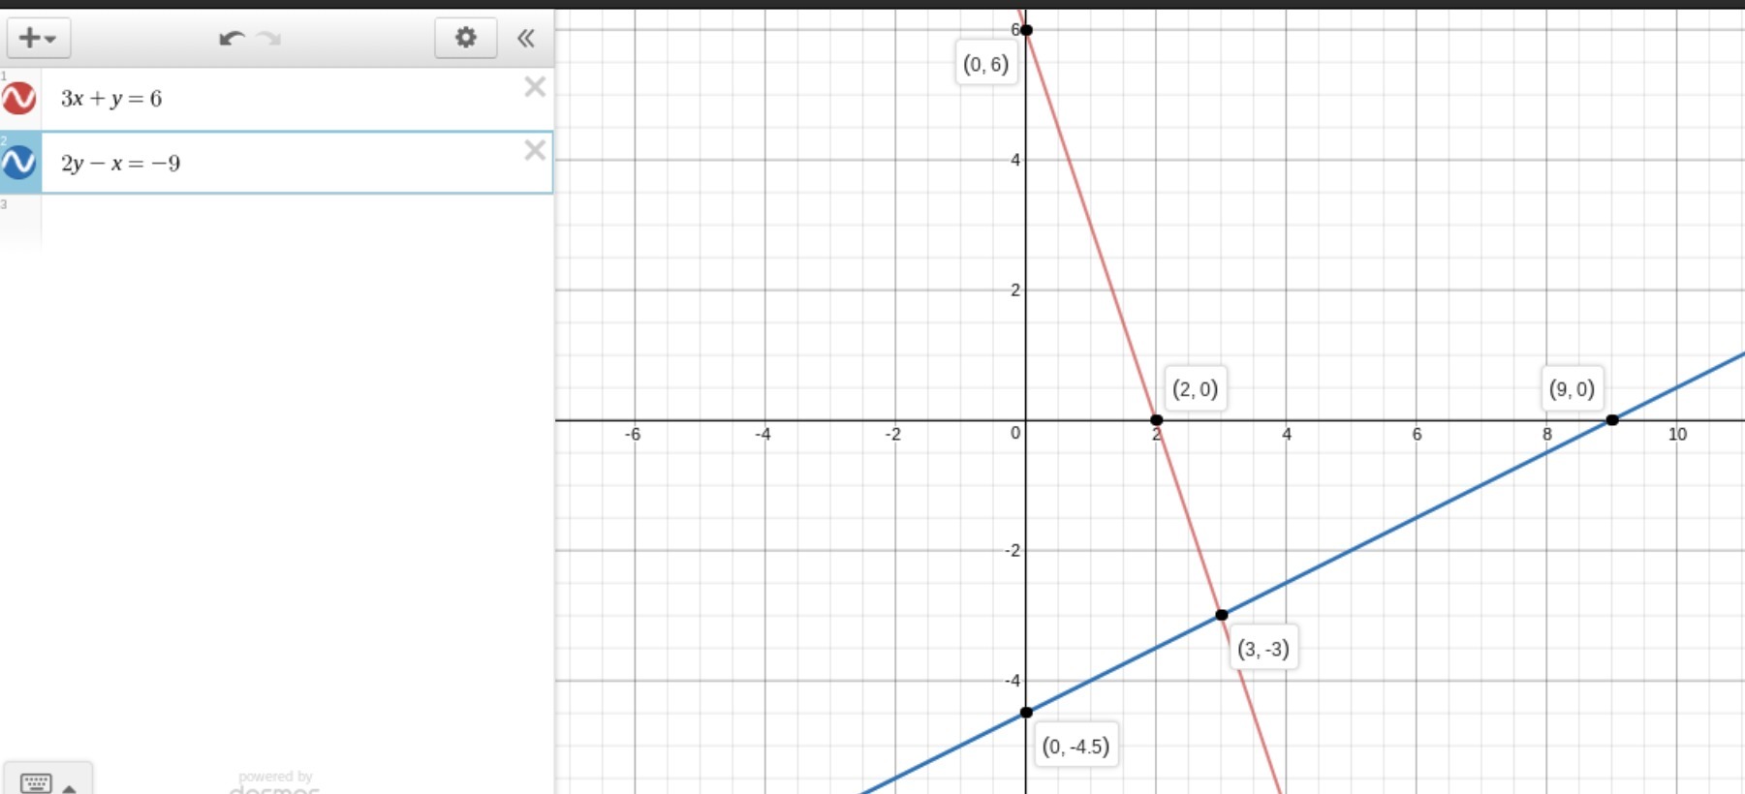Toggle visibility of red line 3x + y = 6
The width and height of the screenshot is (1745, 794).
(x=19, y=98)
